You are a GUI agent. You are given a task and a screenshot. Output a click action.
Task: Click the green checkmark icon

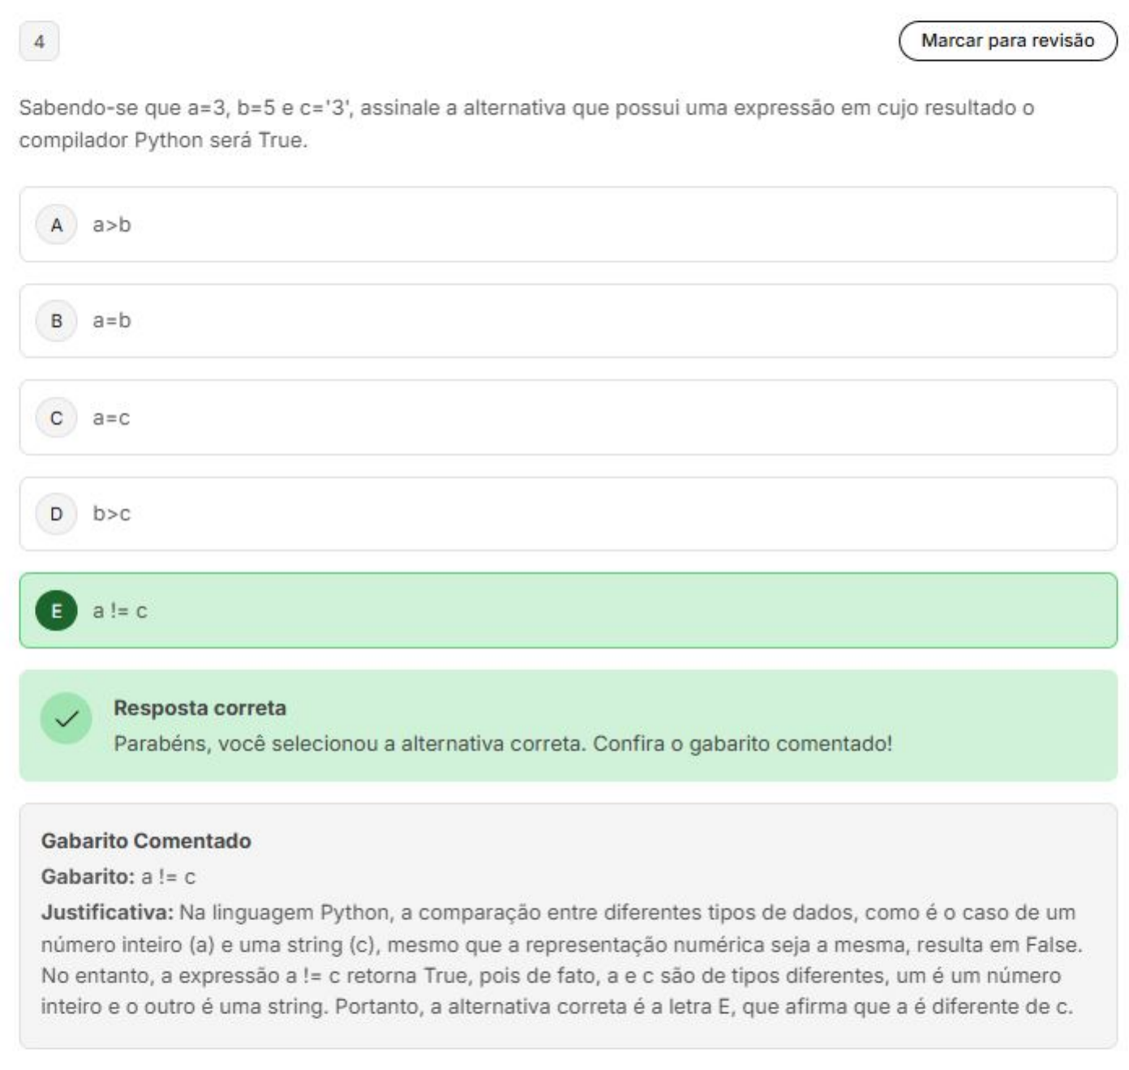coord(66,718)
